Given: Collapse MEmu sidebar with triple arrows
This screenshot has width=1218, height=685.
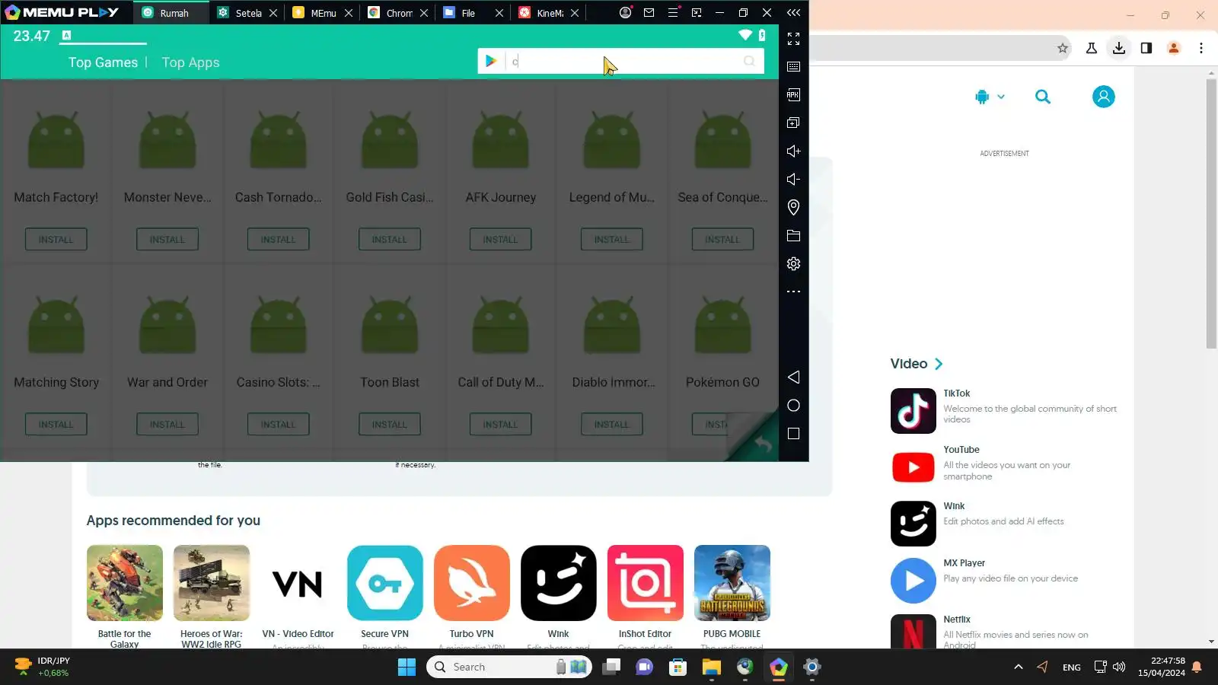Looking at the screenshot, I should [x=793, y=13].
